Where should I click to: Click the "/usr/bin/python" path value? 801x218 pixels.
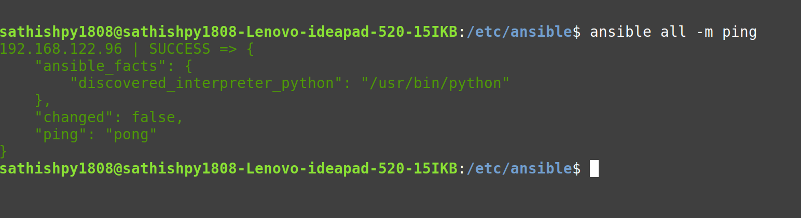click(435, 83)
